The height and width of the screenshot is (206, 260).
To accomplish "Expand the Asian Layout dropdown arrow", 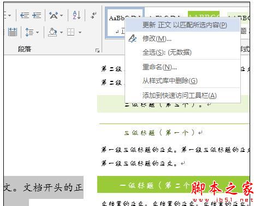I will coord(62,15).
